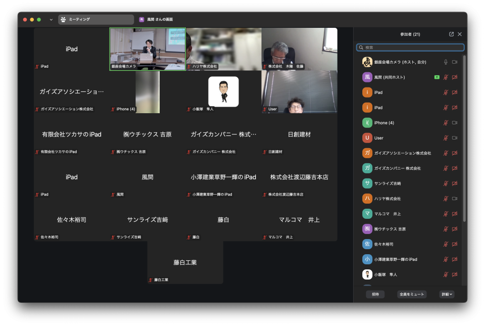485x326 pixels.
Task: Open the 詳細 dropdown menu
Action: pyautogui.click(x=446, y=294)
